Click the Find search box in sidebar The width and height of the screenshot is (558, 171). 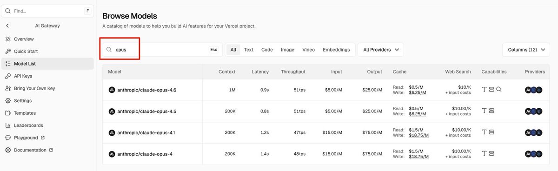coord(48,11)
